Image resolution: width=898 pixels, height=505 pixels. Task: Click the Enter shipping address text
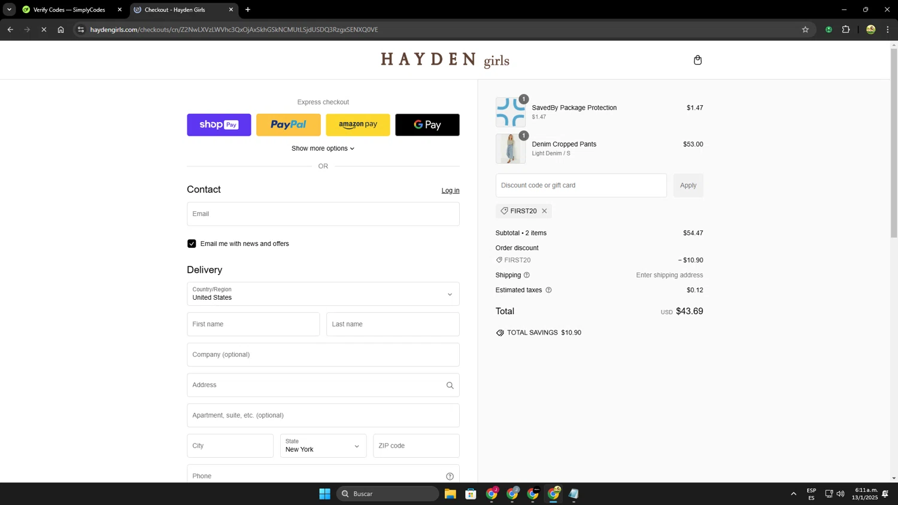(x=669, y=275)
